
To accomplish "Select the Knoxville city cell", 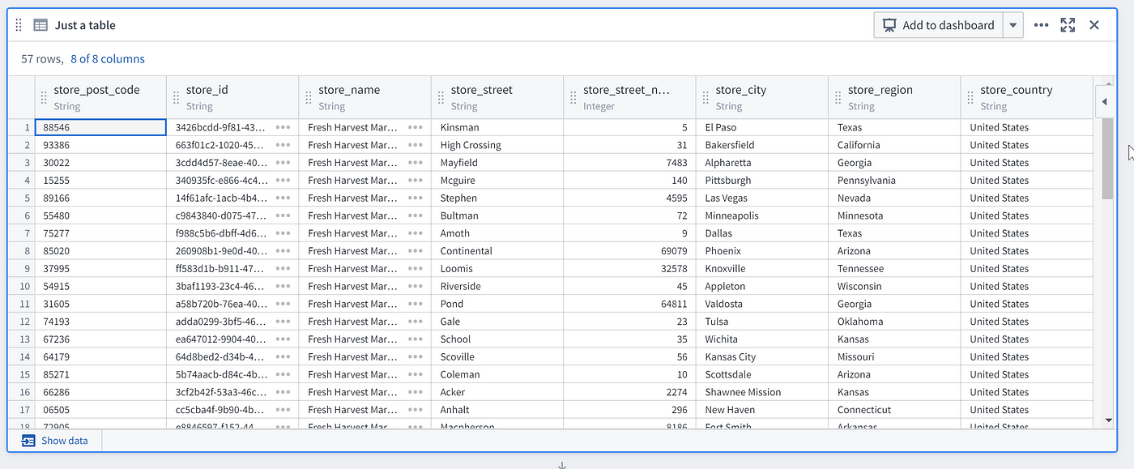I will tap(762, 269).
